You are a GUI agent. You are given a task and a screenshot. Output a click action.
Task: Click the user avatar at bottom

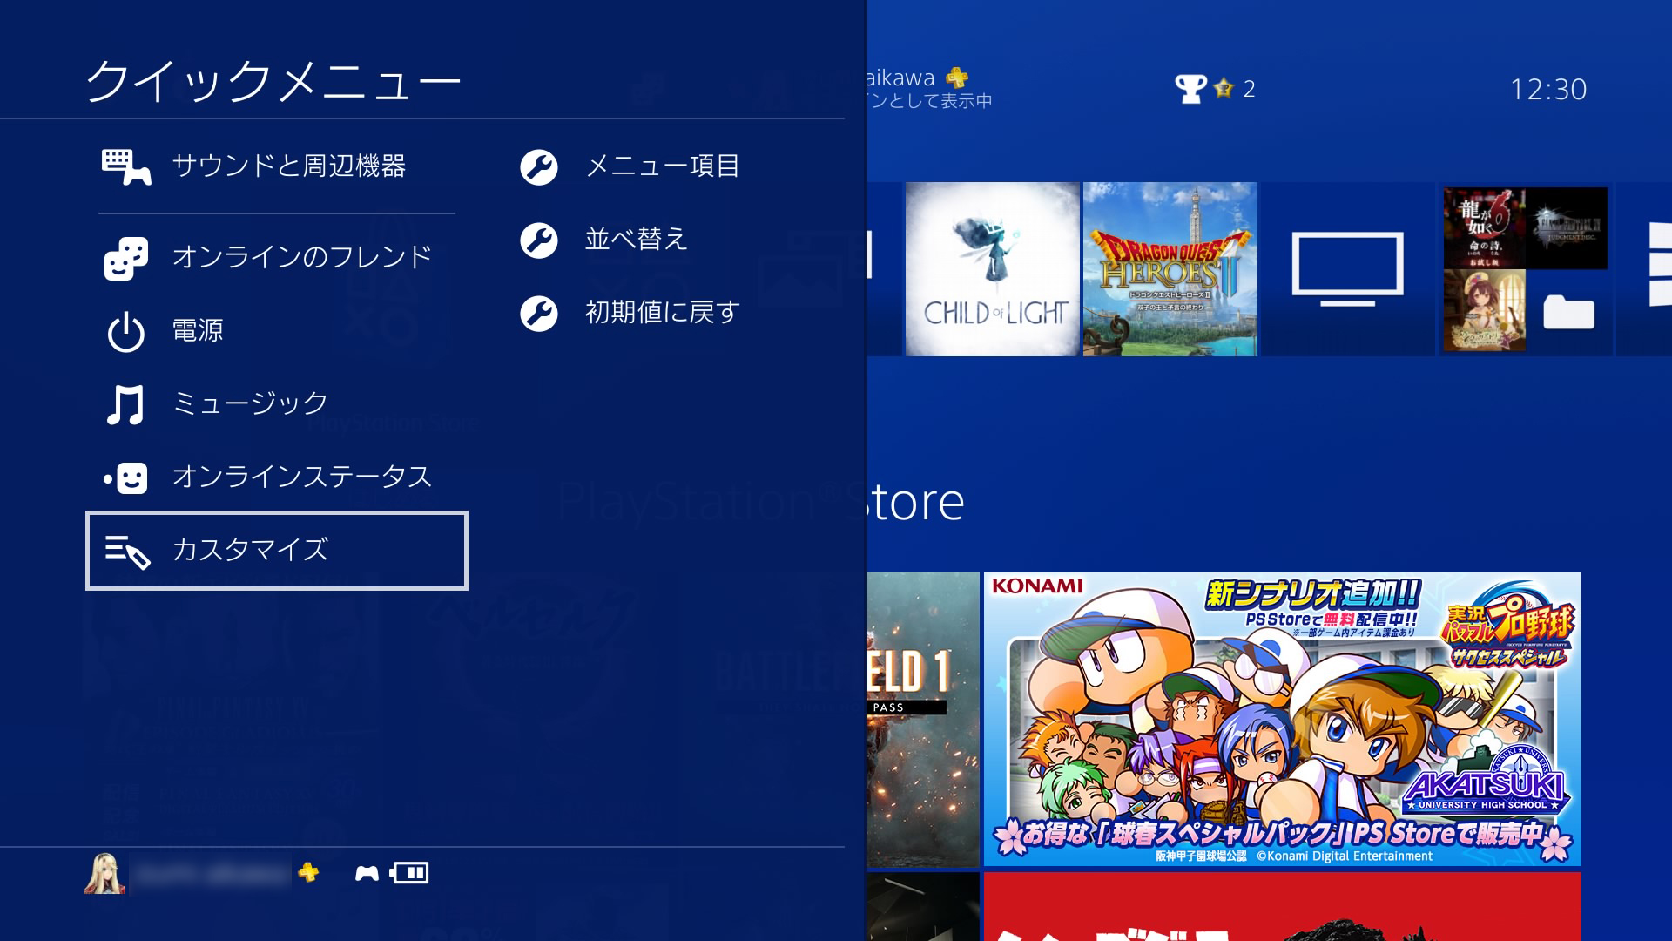(x=105, y=873)
